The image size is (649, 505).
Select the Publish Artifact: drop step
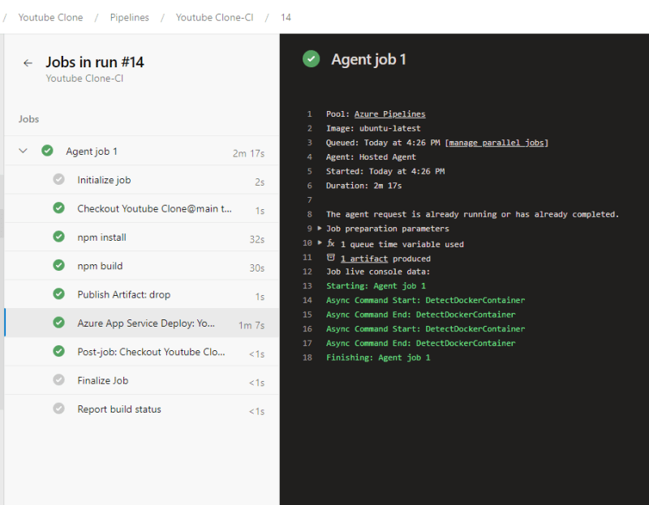click(x=142, y=294)
